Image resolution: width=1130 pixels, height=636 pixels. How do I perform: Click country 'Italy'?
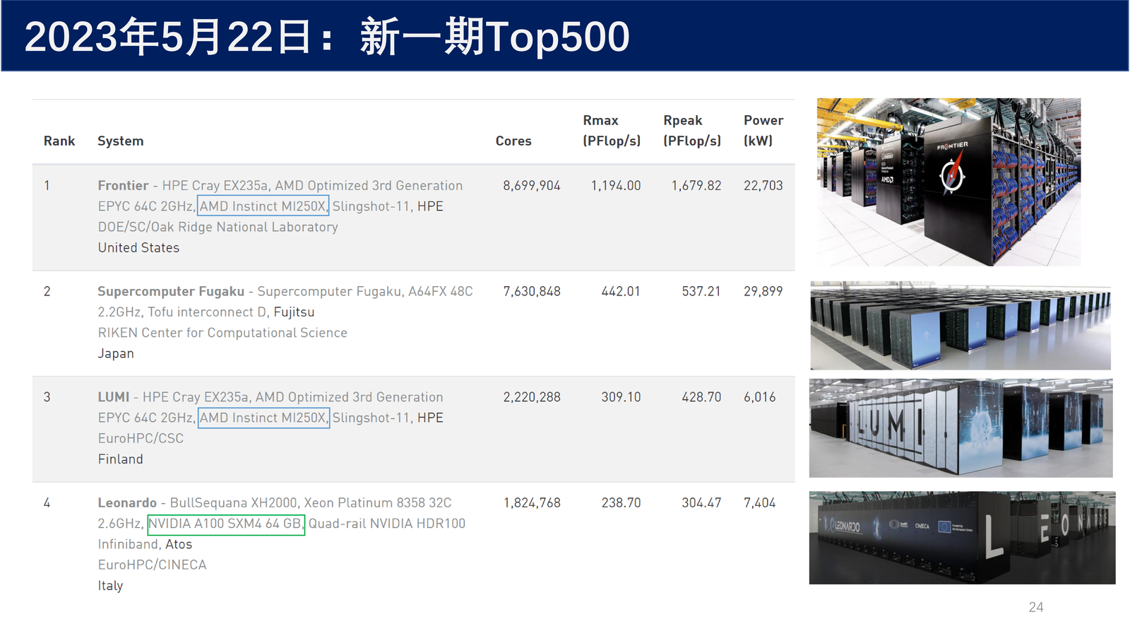click(110, 586)
